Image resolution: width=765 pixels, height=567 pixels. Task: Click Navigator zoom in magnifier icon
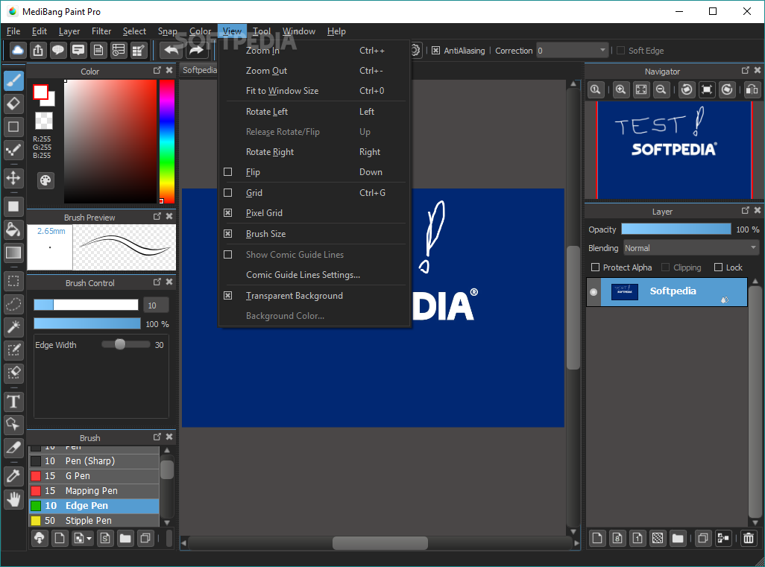[x=620, y=89]
